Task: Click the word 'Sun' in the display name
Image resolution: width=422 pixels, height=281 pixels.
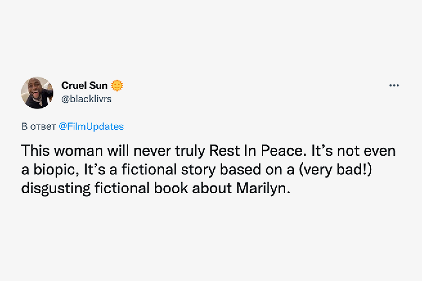Action: pos(98,85)
